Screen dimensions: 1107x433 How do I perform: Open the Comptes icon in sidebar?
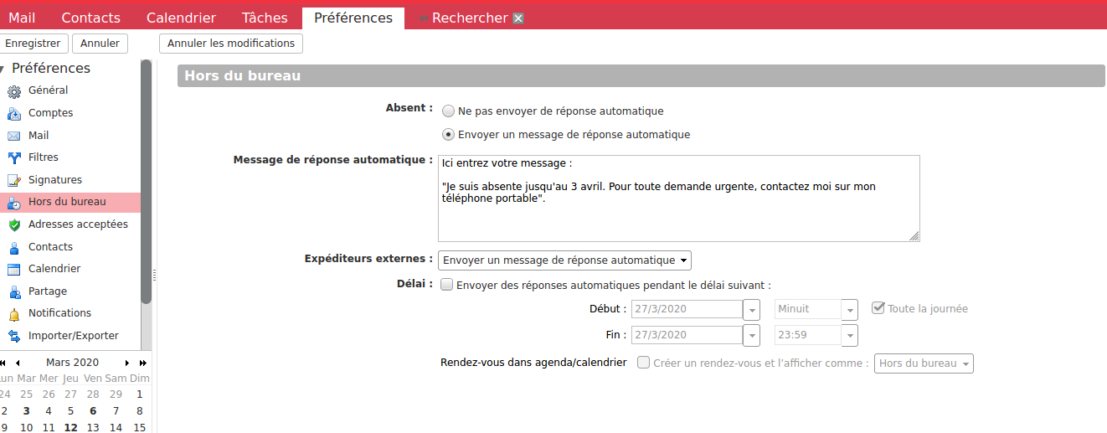(x=14, y=113)
